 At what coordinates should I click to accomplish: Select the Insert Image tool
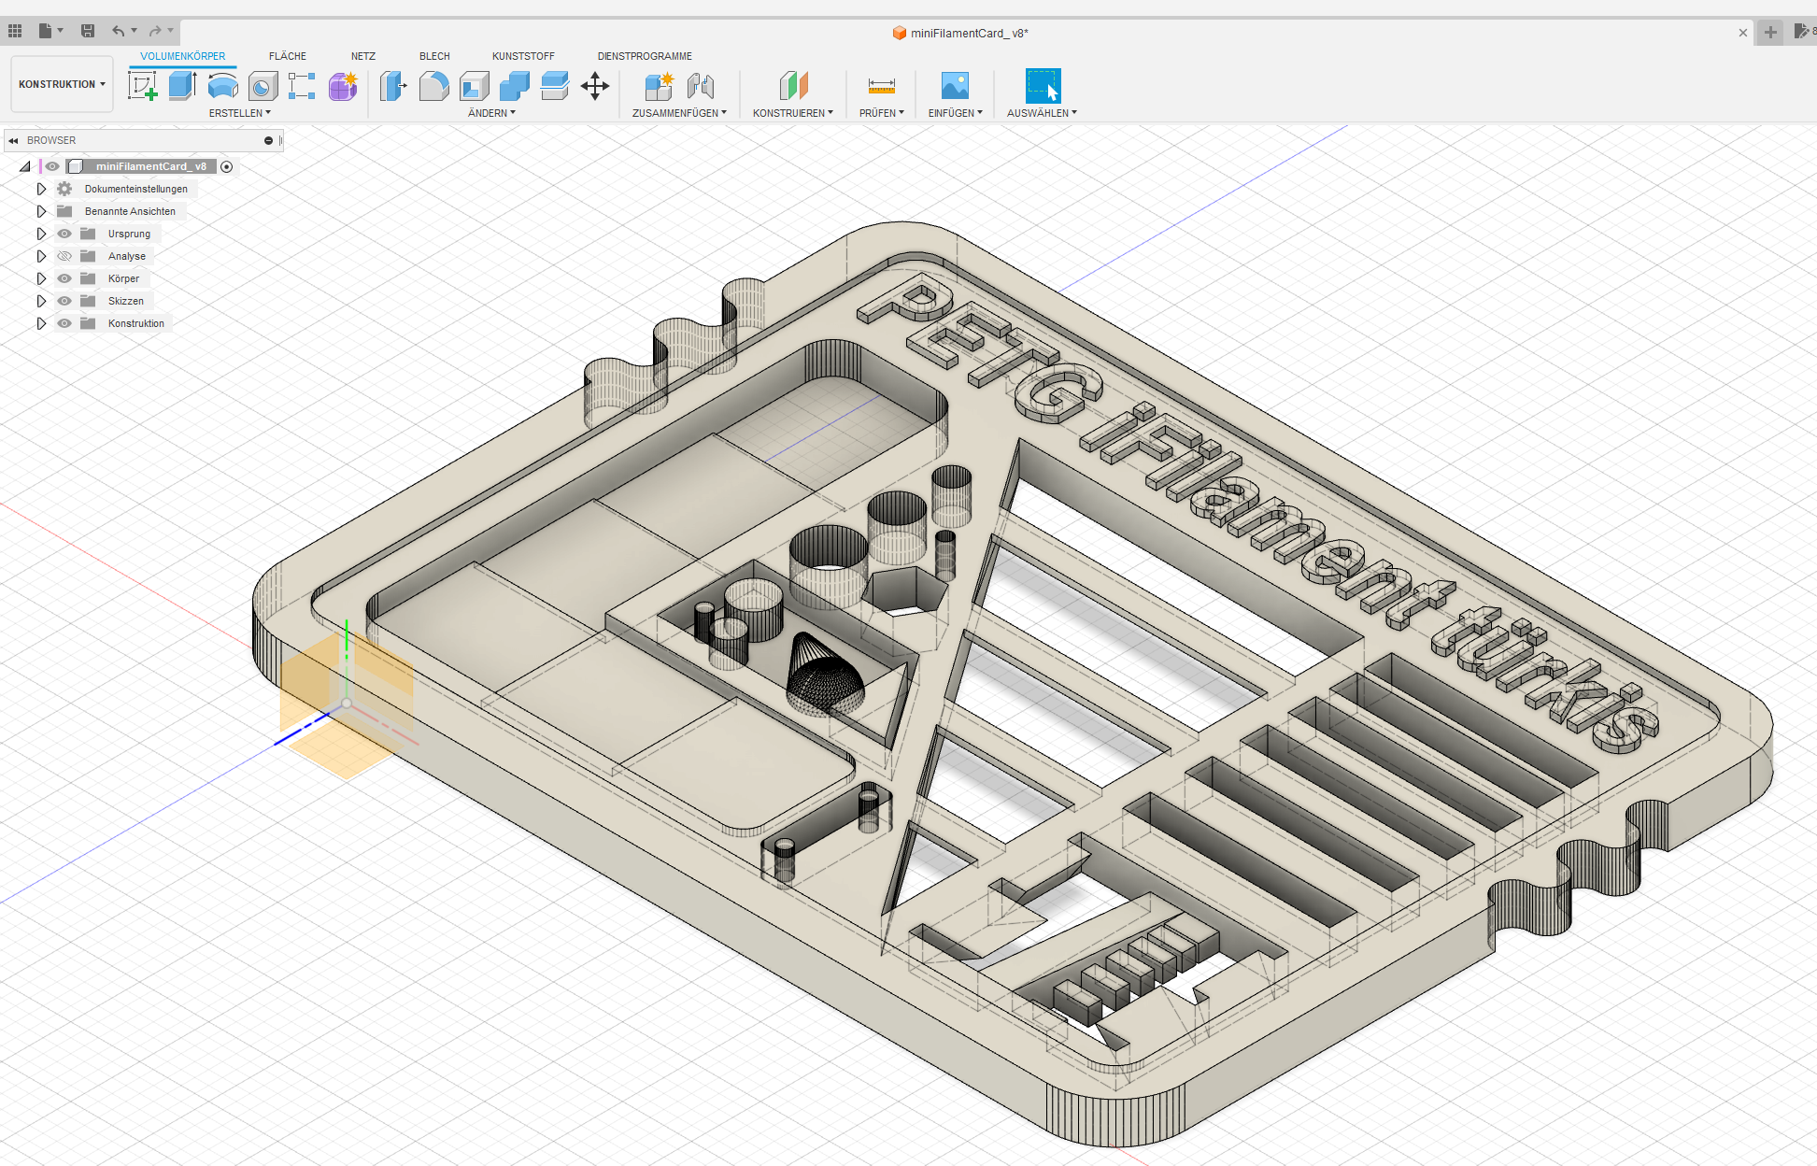pyautogui.click(x=955, y=86)
